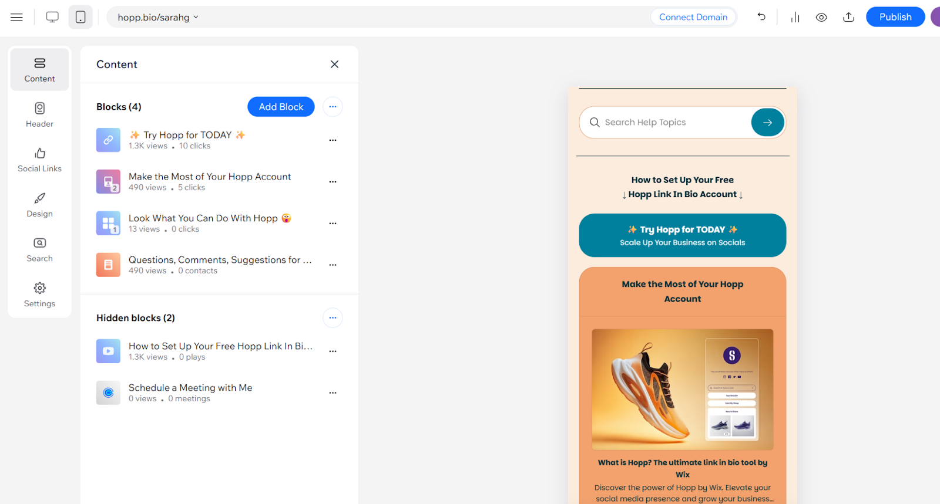
Task: Select Look What You Can Do With Hopp row
Action: coord(219,224)
